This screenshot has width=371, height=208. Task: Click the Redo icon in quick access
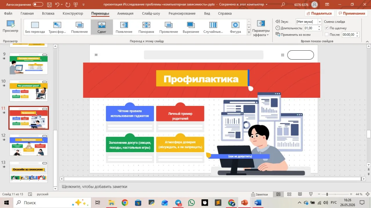click(68, 5)
